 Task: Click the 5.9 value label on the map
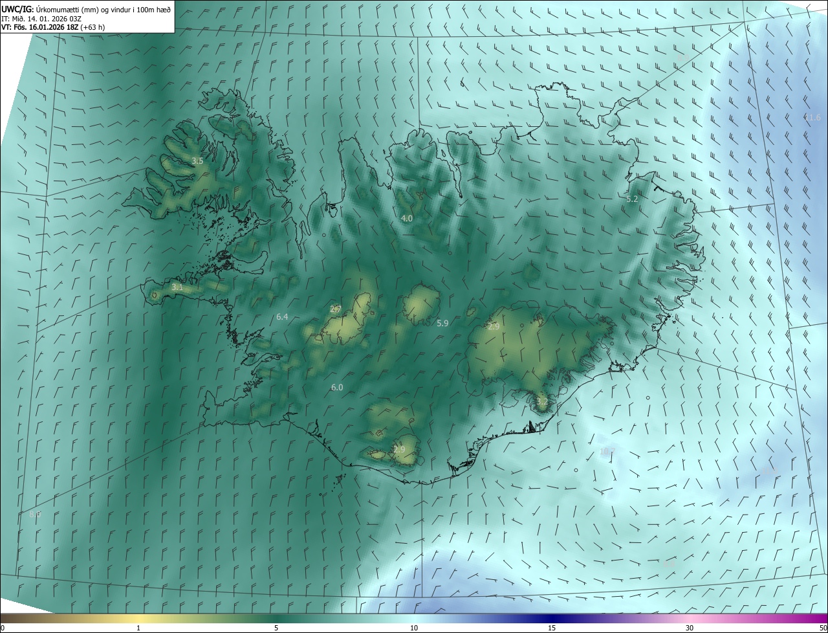pyautogui.click(x=442, y=323)
